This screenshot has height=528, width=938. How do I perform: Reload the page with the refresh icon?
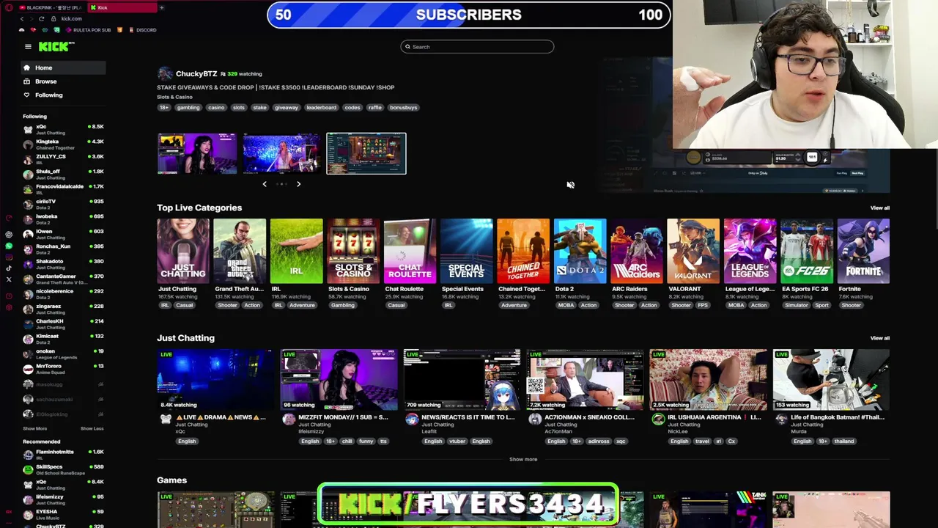click(41, 18)
